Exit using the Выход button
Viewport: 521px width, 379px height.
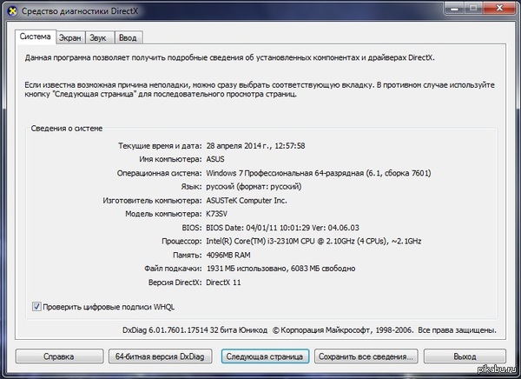pos(464,356)
